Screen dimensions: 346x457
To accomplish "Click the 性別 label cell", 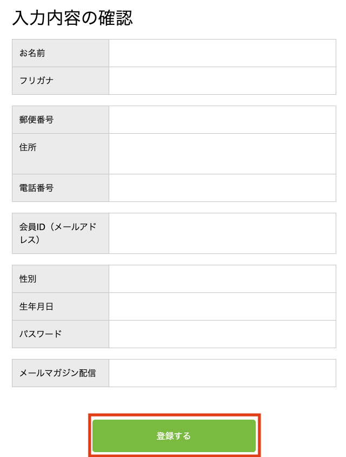I will tap(60, 279).
